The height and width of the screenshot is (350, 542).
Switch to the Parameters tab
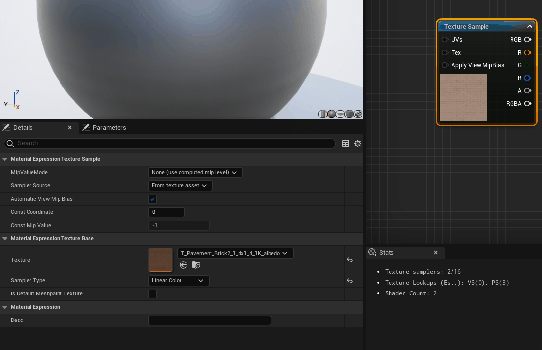click(104, 127)
